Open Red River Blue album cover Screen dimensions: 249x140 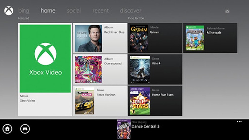(89, 38)
